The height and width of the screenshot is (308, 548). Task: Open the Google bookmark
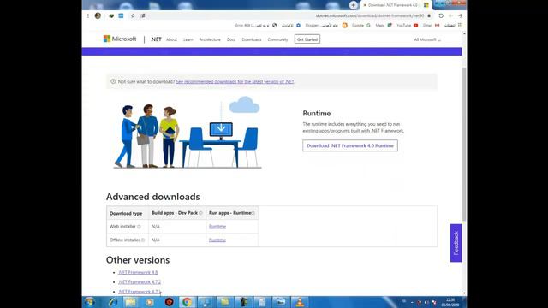(361, 25)
